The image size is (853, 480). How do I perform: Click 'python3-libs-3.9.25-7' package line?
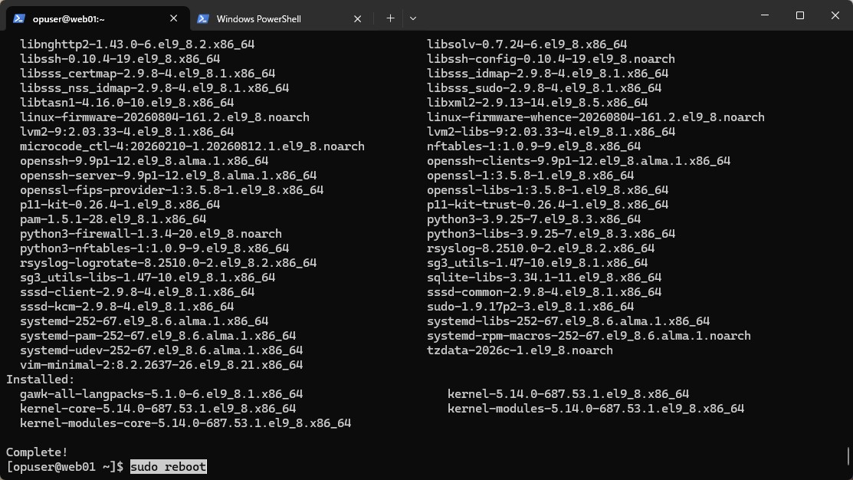551,233
